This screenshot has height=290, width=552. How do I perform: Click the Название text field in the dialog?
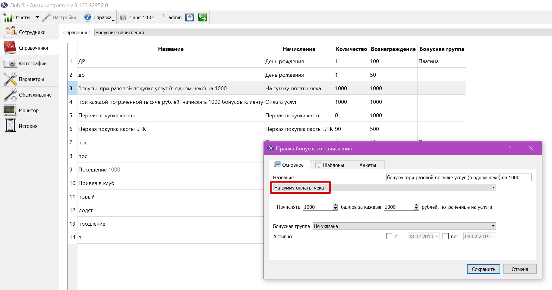click(459, 177)
